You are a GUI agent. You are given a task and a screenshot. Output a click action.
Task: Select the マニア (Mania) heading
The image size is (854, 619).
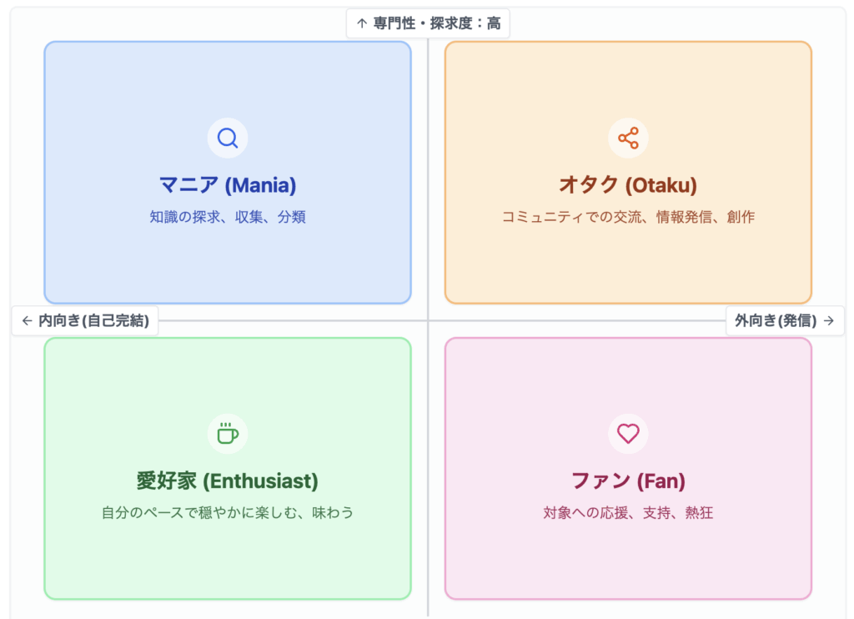pos(228,184)
